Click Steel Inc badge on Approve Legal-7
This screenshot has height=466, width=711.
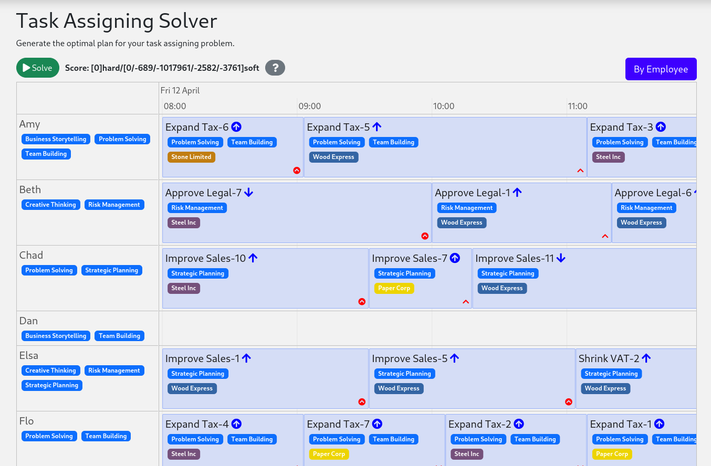[184, 223]
